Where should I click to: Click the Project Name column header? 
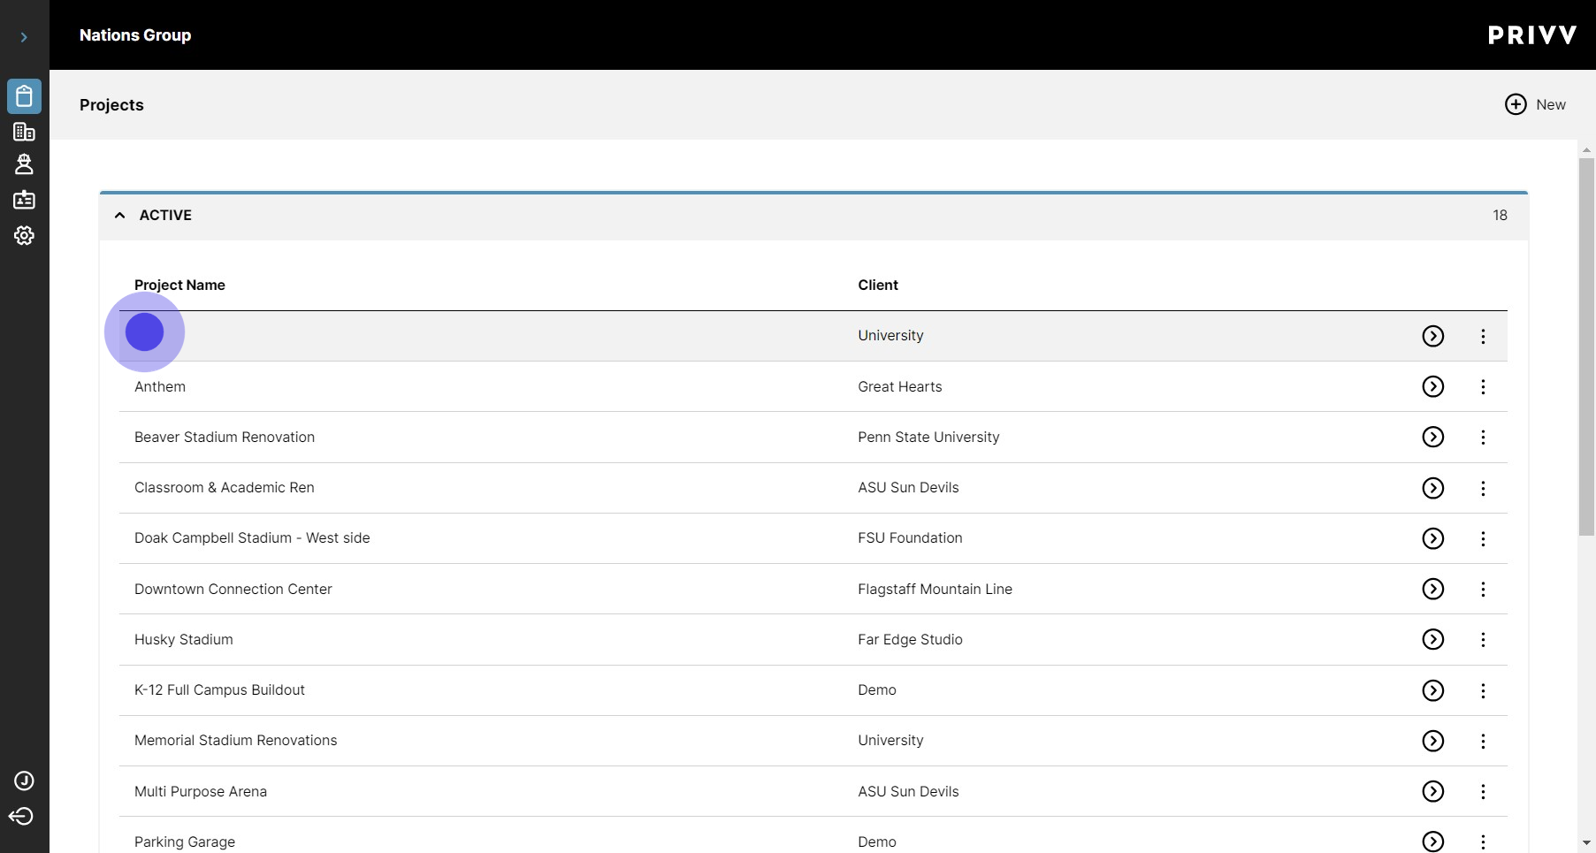179,285
